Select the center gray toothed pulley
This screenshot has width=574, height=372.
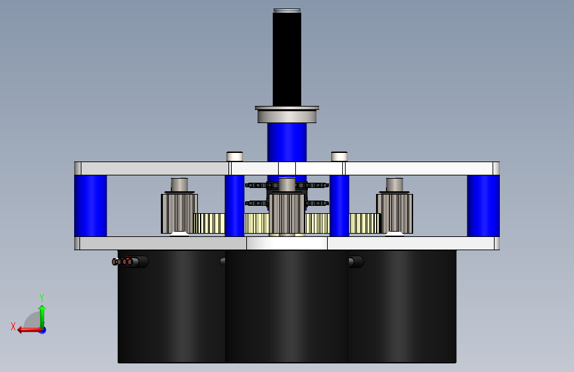(287, 214)
